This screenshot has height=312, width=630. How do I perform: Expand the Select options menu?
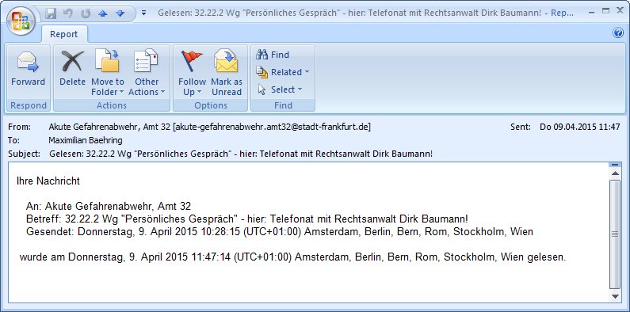pos(280,89)
